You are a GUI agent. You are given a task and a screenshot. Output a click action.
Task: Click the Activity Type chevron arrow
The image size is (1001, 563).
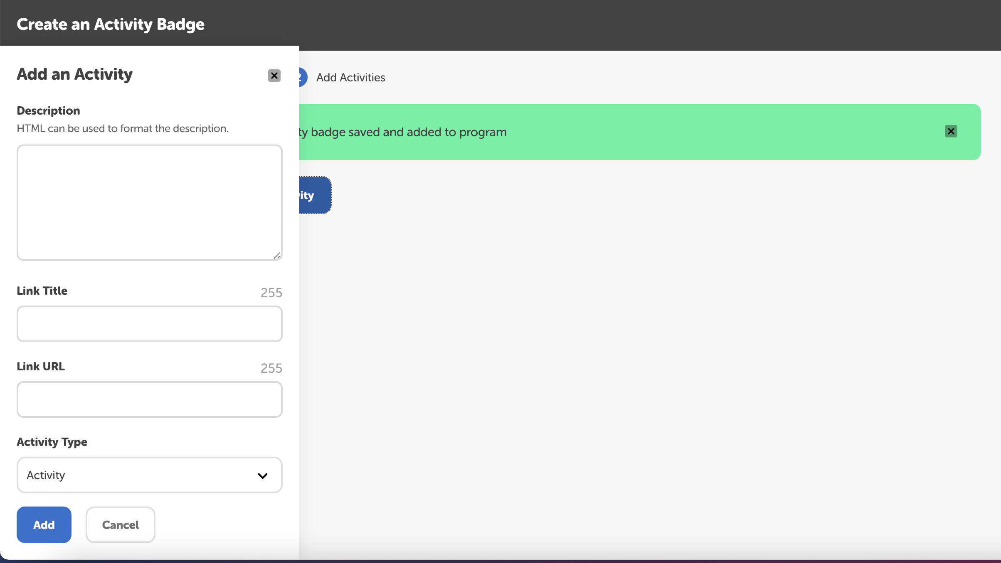click(x=262, y=475)
